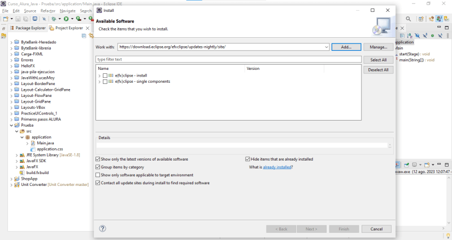Click the Save All icon in Eclipse toolbar
This screenshot has height=240, width=452.
tap(25, 19)
